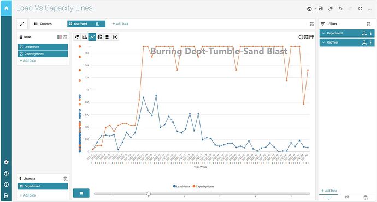
Task: Toggle the CapacityHours legend series
Action: (203, 186)
